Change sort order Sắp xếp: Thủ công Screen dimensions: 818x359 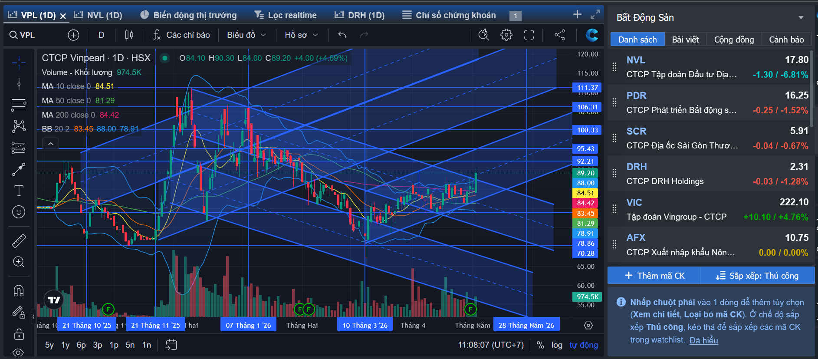(757, 276)
